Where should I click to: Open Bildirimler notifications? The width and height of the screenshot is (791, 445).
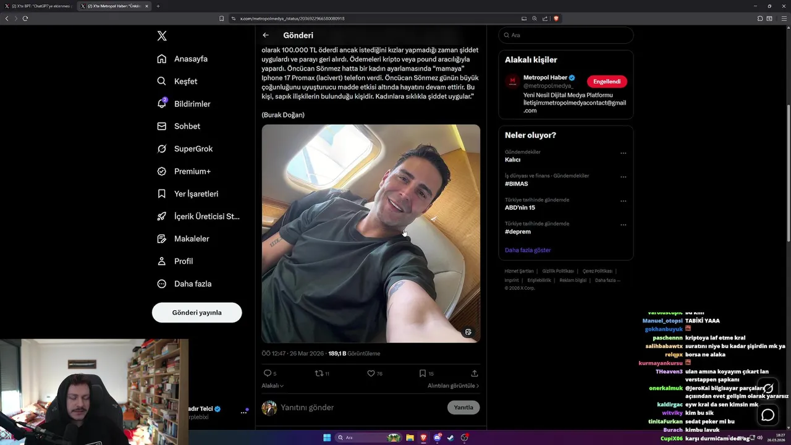(x=184, y=104)
